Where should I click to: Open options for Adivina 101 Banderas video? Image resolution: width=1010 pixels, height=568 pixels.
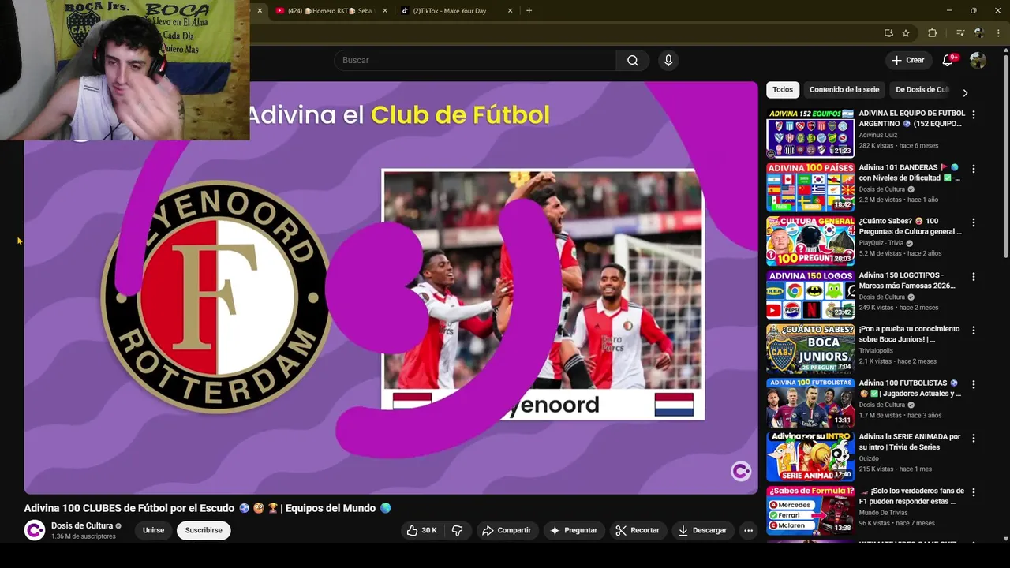click(973, 169)
